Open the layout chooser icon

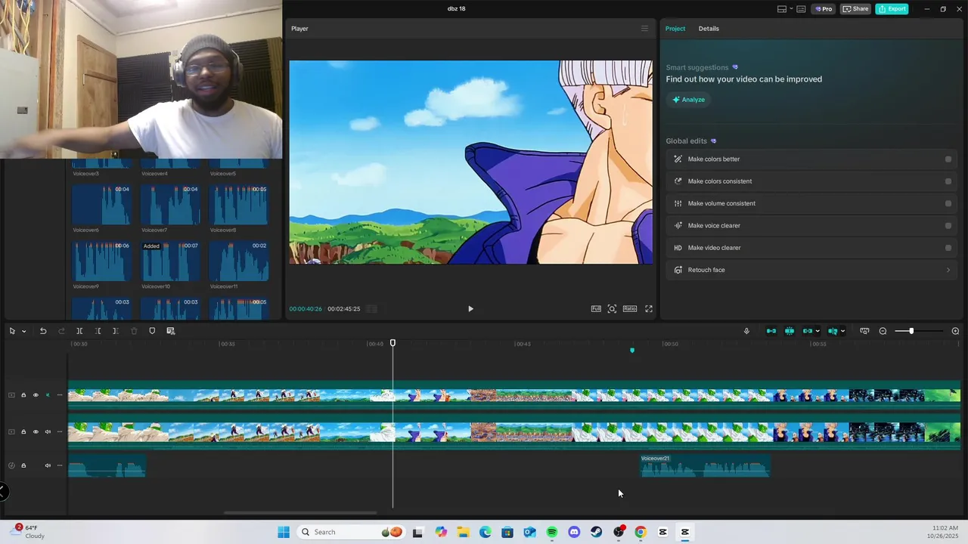[782, 9]
